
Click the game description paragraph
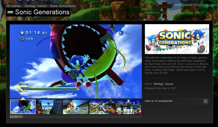pos(176,65)
